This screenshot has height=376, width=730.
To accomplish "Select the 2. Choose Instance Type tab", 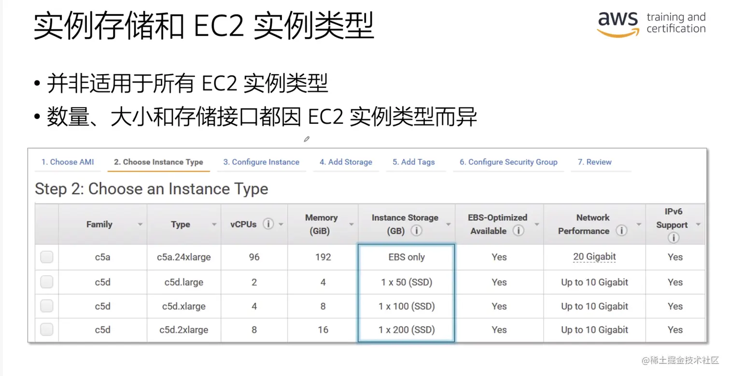I will click(158, 162).
